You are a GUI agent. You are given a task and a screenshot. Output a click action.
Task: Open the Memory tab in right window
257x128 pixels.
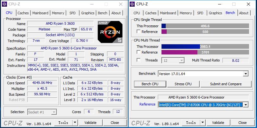click(185, 13)
